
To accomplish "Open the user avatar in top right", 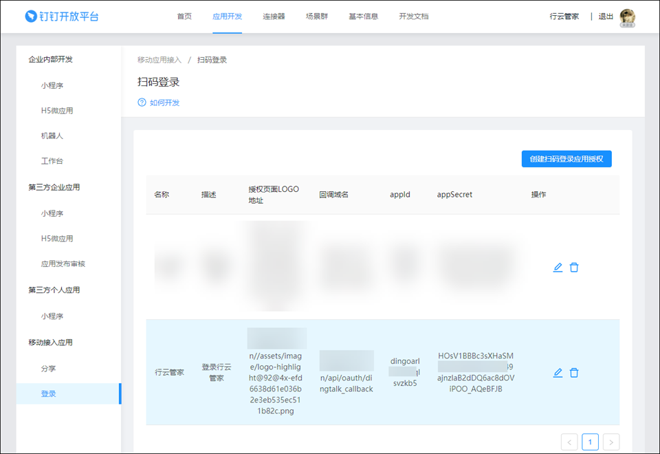I will click(627, 17).
